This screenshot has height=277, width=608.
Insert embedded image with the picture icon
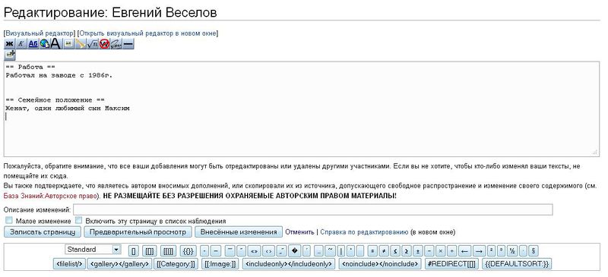68,44
